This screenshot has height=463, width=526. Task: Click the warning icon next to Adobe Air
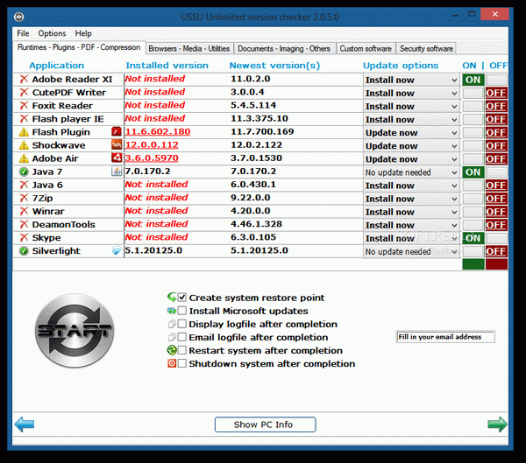(x=24, y=158)
